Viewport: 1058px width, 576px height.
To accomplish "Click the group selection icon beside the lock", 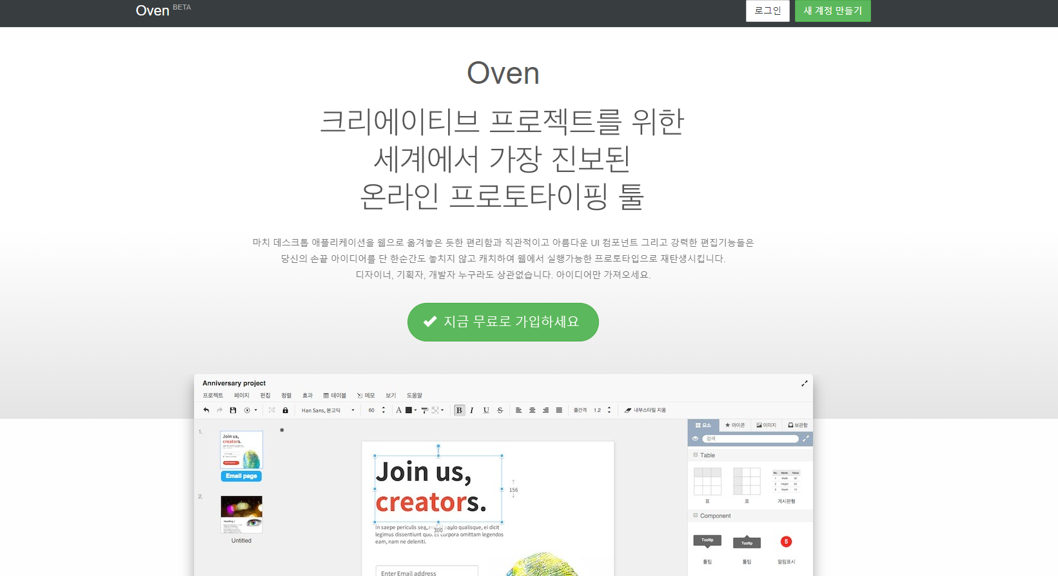I will (272, 410).
